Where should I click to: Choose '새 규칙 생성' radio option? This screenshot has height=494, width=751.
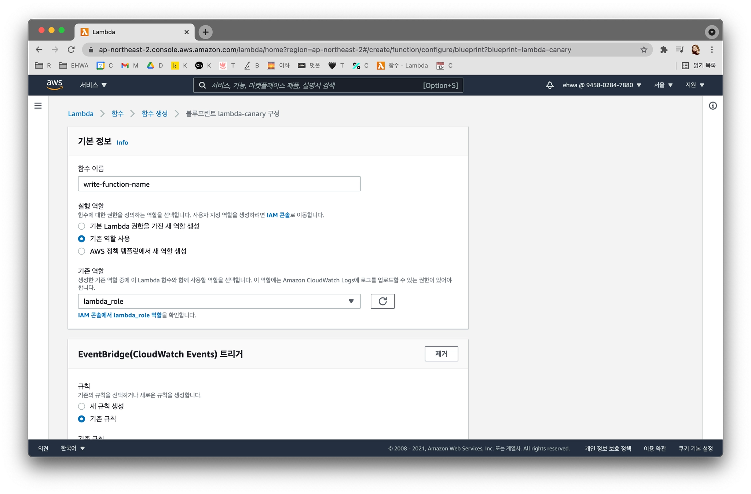click(82, 406)
